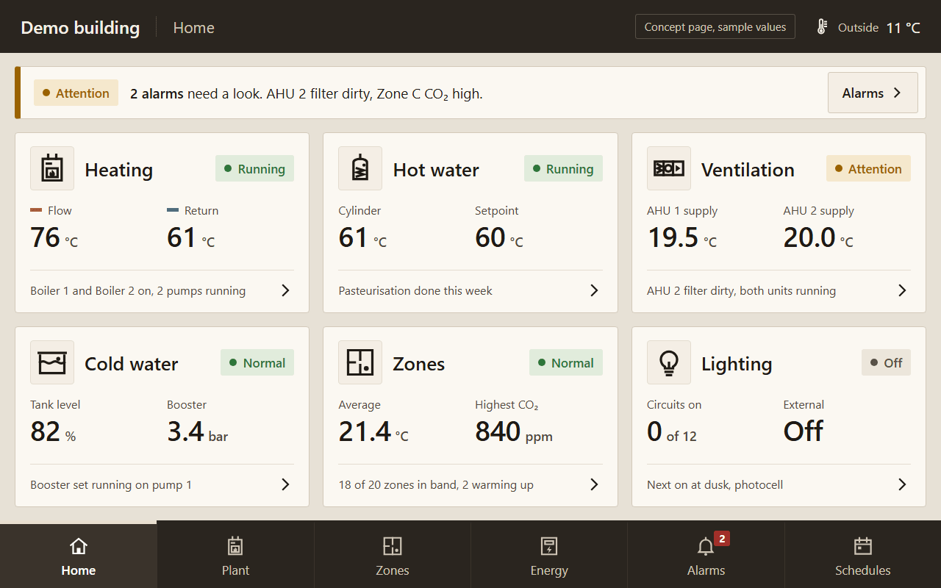Click the Hot water cylinder icon
Image resolution: width=941 pixels, height=588 pixels.
coord(360,168)
